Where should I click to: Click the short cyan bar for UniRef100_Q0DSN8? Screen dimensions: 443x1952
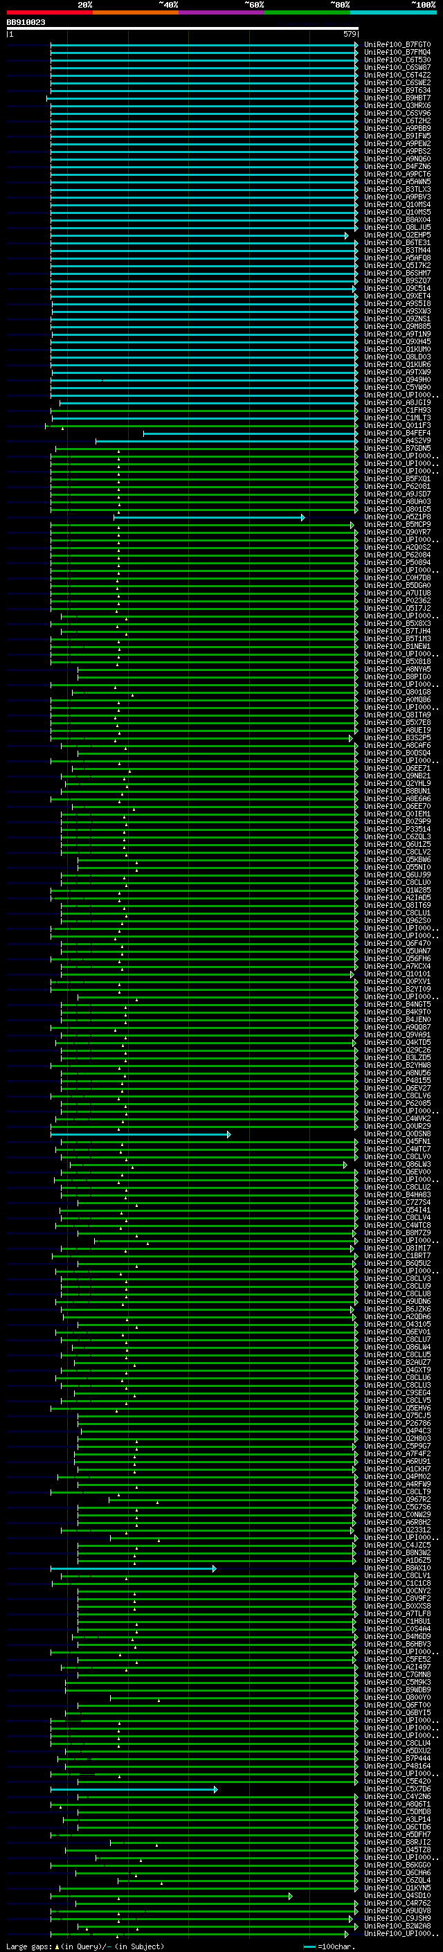click(x=141, y=1134)
